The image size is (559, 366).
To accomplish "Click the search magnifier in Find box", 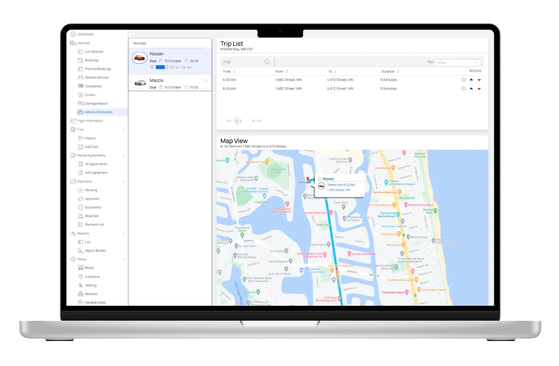I will pos(267,62).
